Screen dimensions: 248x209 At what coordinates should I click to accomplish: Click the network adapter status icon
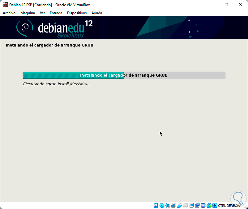tap(173, 206)
